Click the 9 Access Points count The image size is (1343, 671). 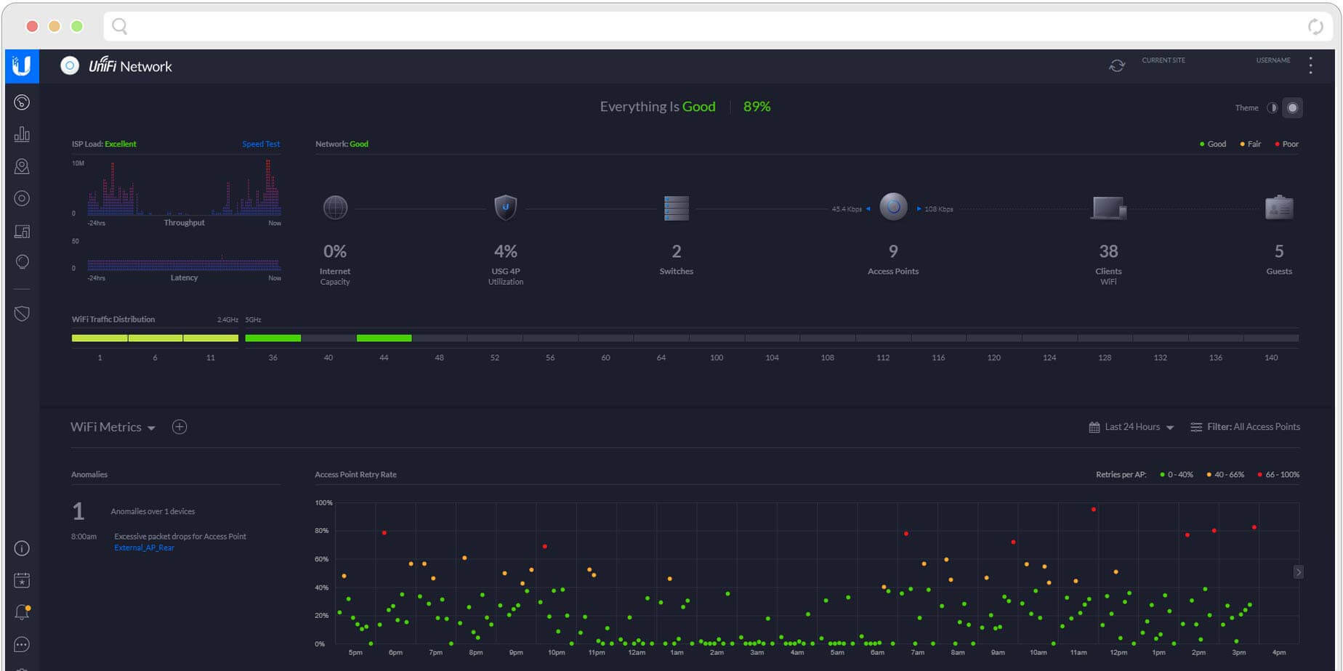coord(893,251)
